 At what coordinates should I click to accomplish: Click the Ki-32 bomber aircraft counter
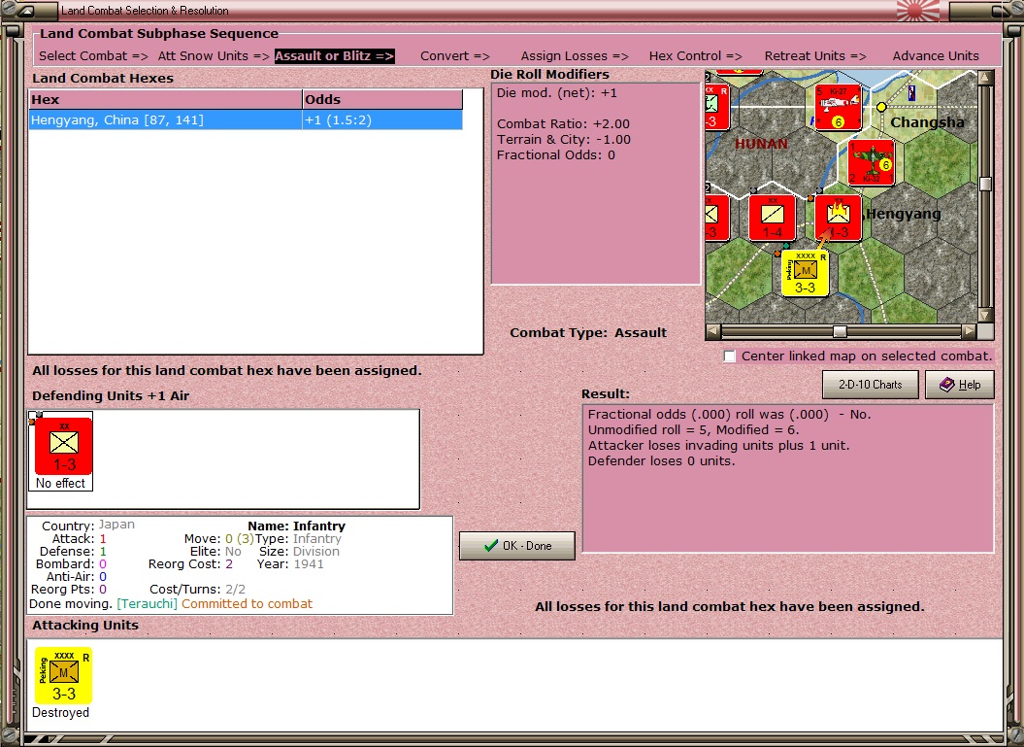click(872, 162)
